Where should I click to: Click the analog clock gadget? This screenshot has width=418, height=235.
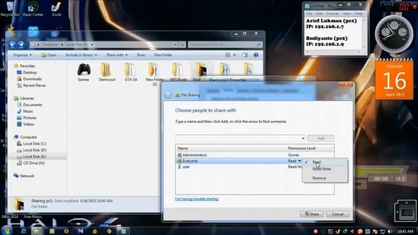point(394,34)
